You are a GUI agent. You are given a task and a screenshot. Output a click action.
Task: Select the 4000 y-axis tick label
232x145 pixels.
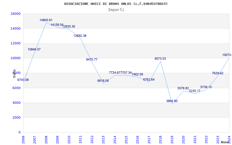point(17,103)
